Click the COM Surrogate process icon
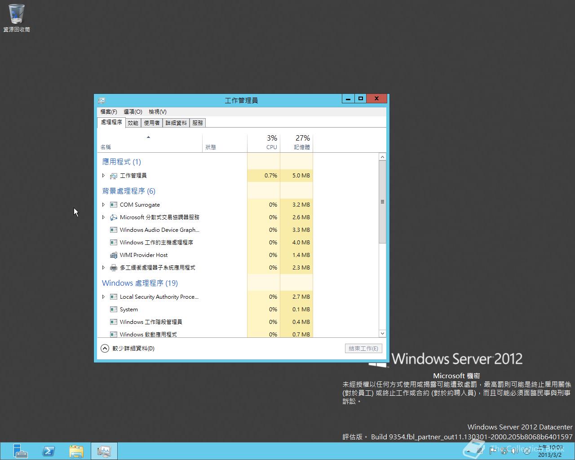Image resolution: width=575 pixels, height=460 pixels. (x=114, y=205)
